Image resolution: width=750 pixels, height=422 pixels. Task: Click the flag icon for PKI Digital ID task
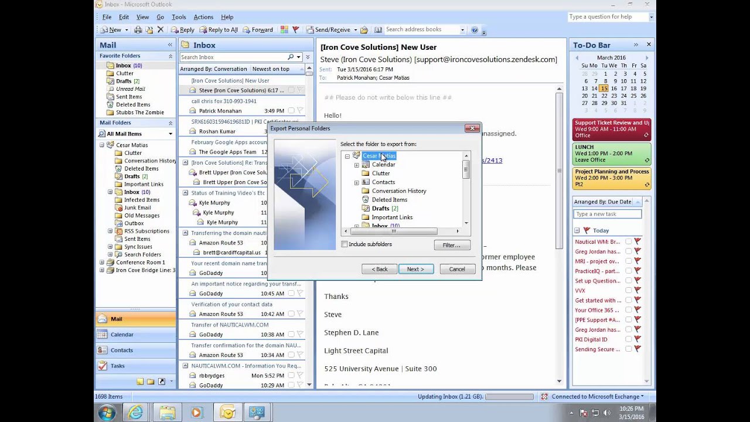point(637,339)
